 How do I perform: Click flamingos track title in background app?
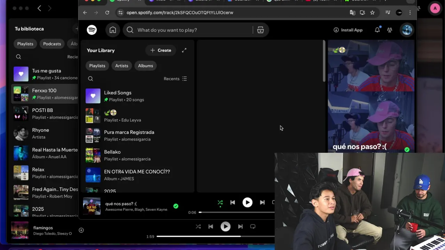pos(43,228)
